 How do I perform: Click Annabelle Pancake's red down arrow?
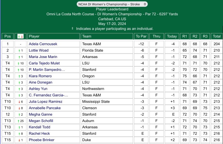point(19,108)
